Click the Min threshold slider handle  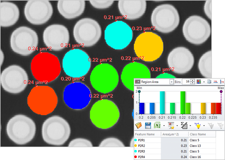pyautogui.click(x=139, y=91)
